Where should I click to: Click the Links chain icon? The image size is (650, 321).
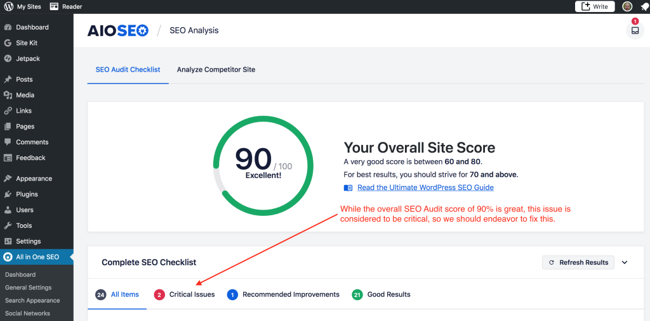(8, 111)
